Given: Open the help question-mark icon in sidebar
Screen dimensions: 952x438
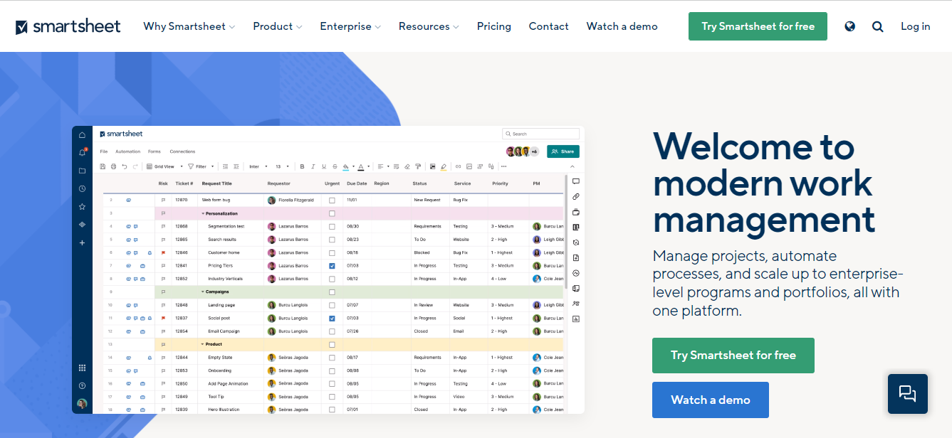Looking at the screenshot, I should (82, 385).
